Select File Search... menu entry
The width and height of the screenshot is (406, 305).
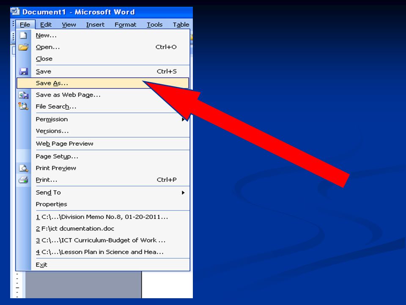[x=103, y=107]
